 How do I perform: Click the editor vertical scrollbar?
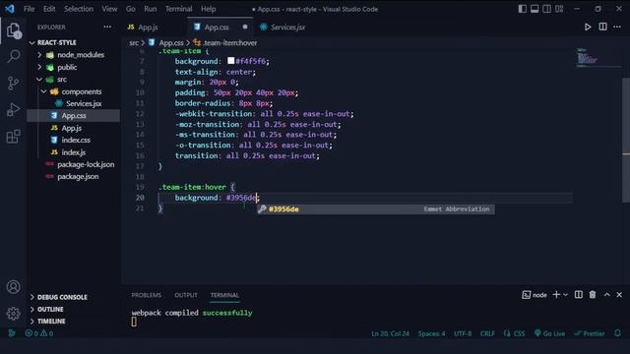[626, 141]
